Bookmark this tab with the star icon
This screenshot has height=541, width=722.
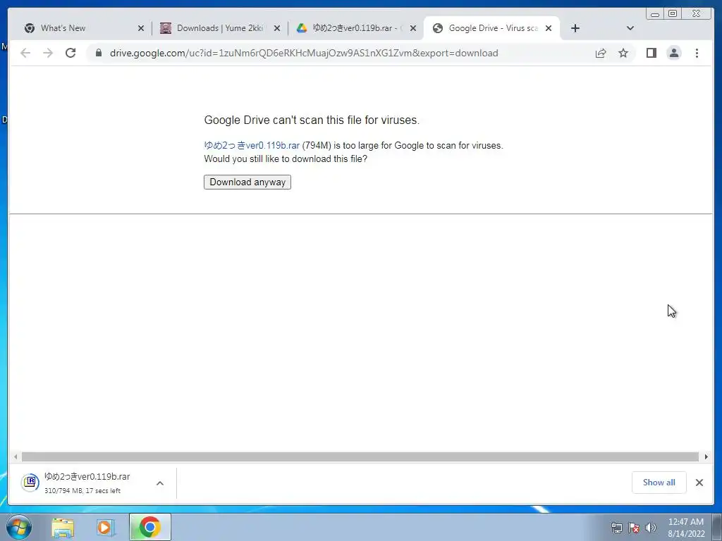623,53
